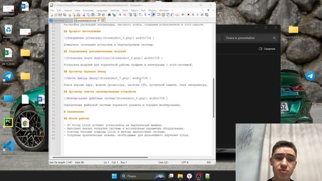322x181 pixels.
Task: Start macro recording with red button
Action: click(188, 15)
